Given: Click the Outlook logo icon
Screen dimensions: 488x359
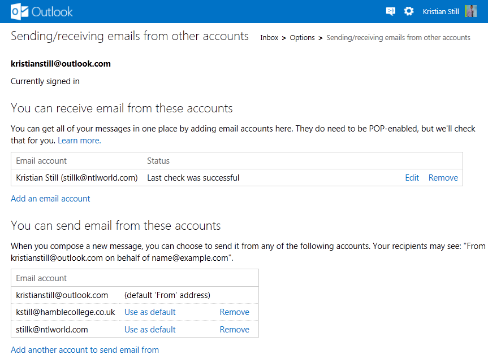Looking at the screenshot, I should point(20,12).
